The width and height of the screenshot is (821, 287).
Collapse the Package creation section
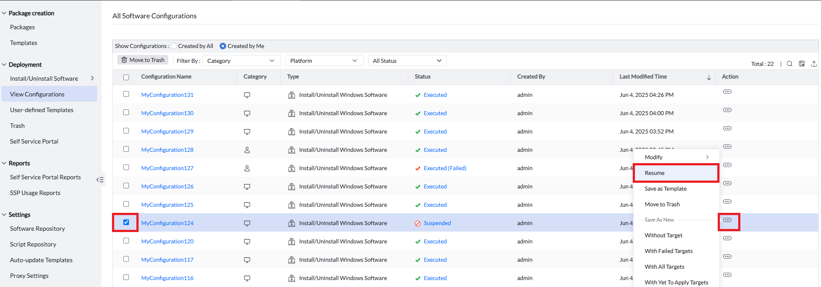tap(4, 13)
